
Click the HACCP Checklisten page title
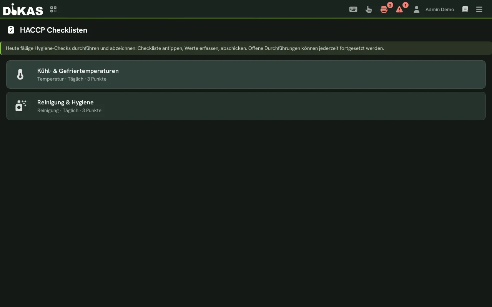coord(53,30)
